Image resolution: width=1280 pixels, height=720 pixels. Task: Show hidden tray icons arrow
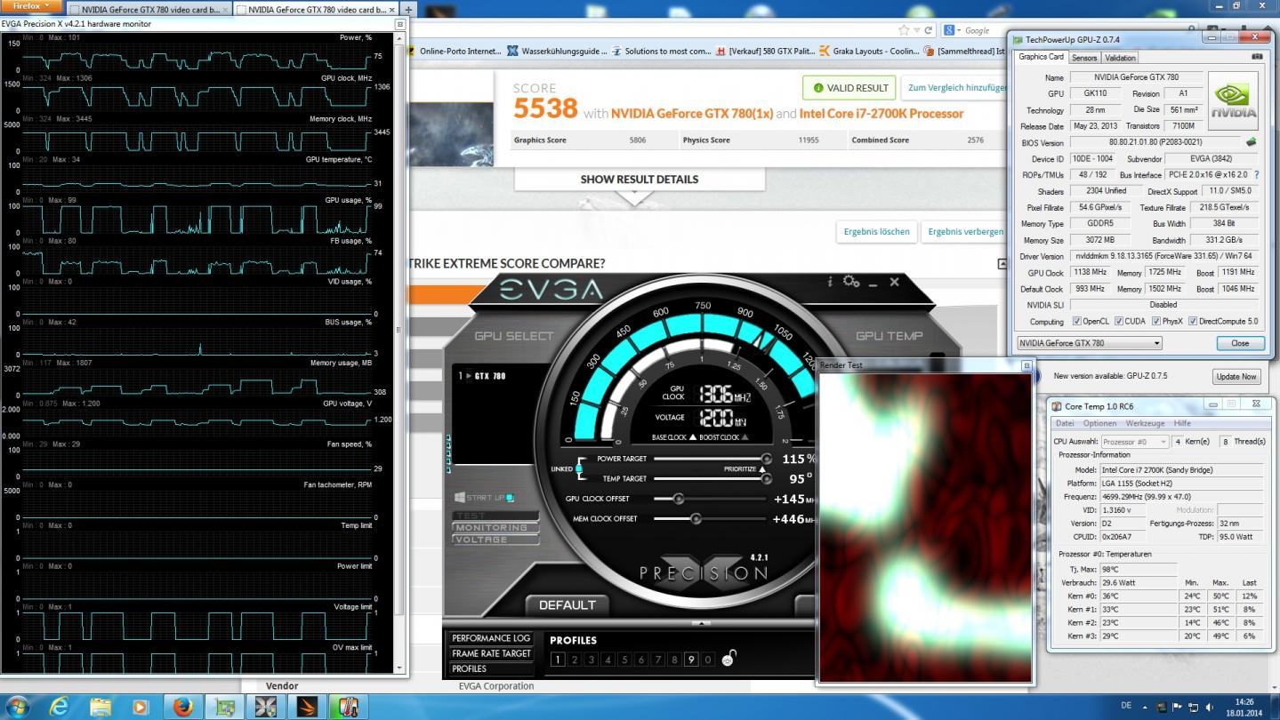click(x=1145, y=708)
